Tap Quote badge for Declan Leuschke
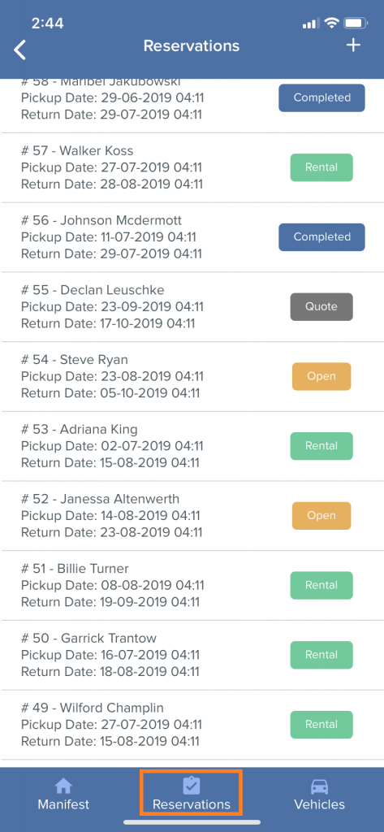This screenshot has width=384, height=832. click(x=321, y=306)
